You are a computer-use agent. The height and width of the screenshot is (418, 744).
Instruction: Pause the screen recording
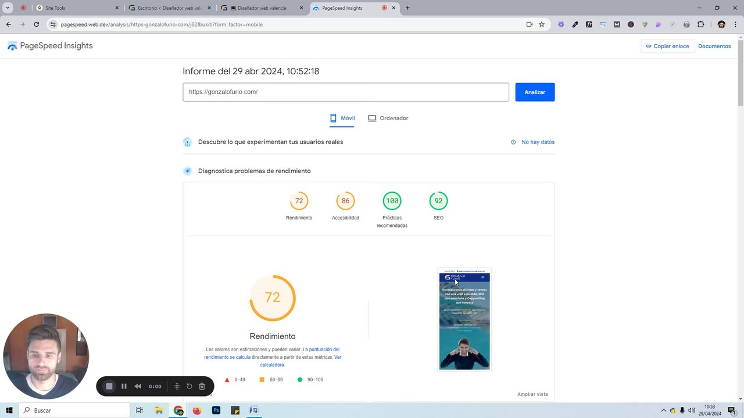124,386
